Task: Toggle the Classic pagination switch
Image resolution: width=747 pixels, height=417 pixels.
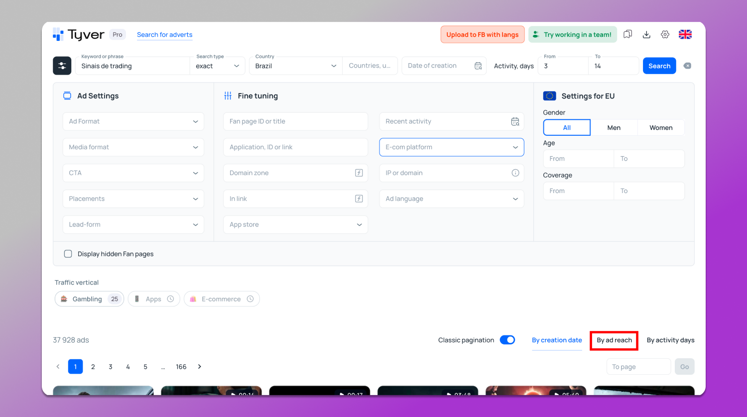Action: pos(507,340)
